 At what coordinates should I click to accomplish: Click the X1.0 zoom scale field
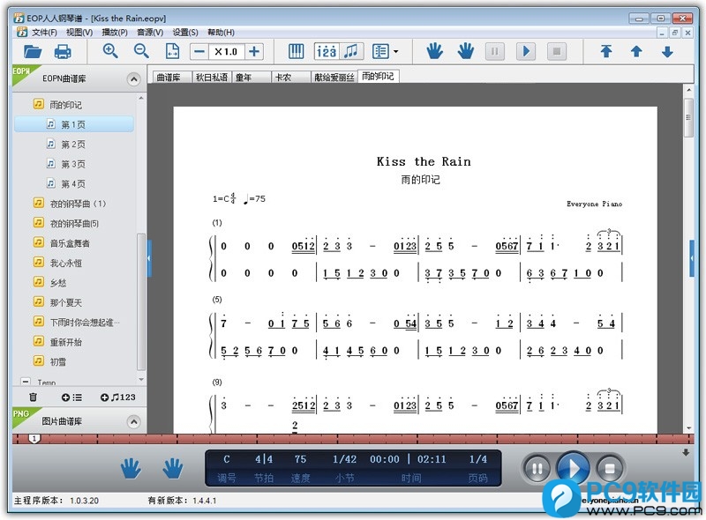pyautogui.click(x=227, y=51)
